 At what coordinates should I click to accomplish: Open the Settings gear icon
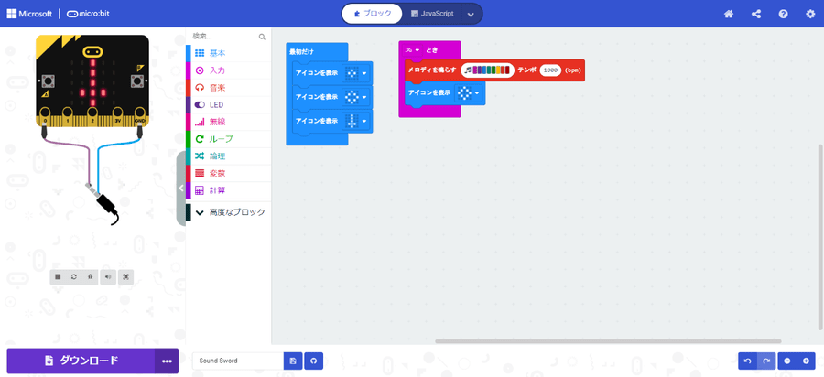pos(810,14)
